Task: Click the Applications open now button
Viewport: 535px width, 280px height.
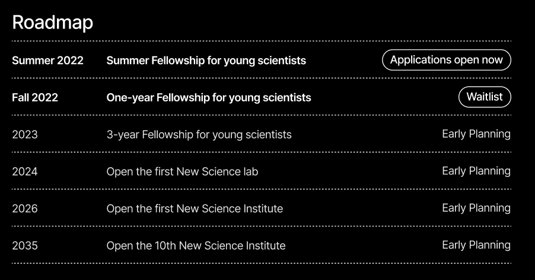Action: 446,60
